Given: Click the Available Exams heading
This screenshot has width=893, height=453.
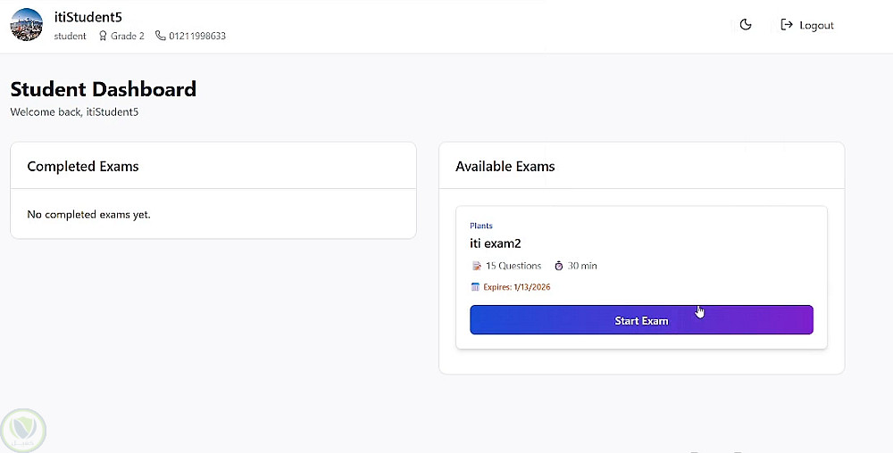Looking at the screenshot, I should point(505,166).
